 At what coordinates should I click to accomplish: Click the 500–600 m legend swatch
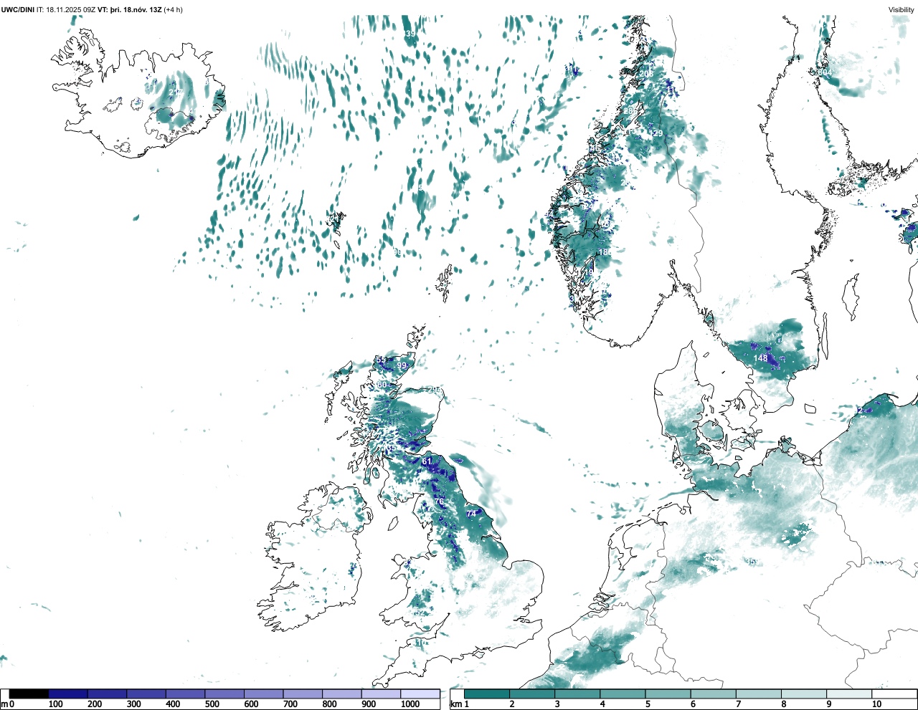pos(224,694)
